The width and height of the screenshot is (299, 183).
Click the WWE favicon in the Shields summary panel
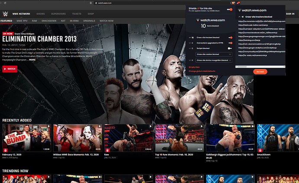pyautogui.click(x=198, y=20)
